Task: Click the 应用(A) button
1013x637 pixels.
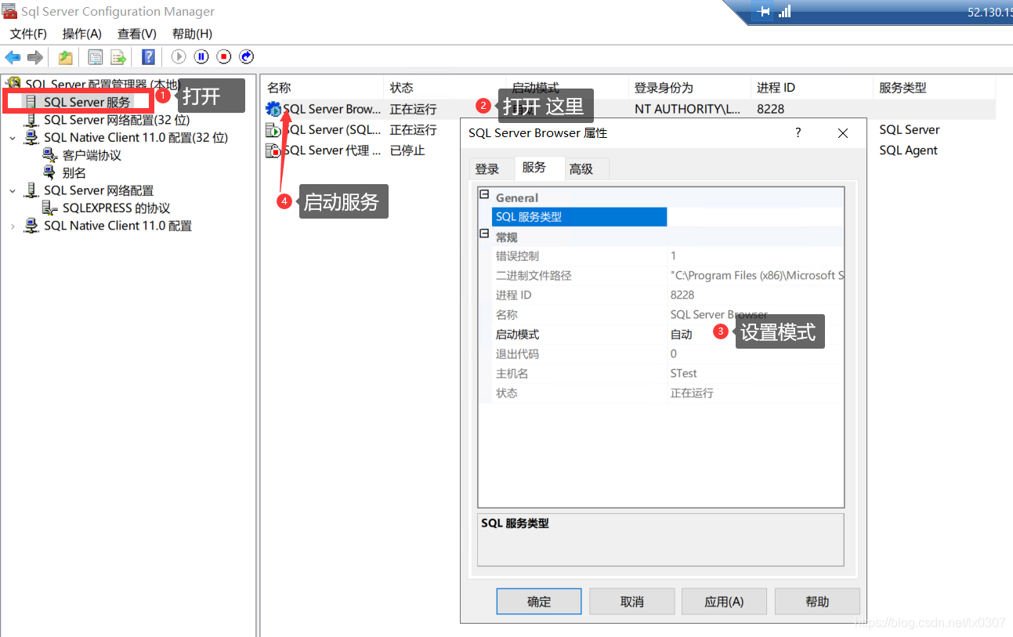Action: click(724, 602)
